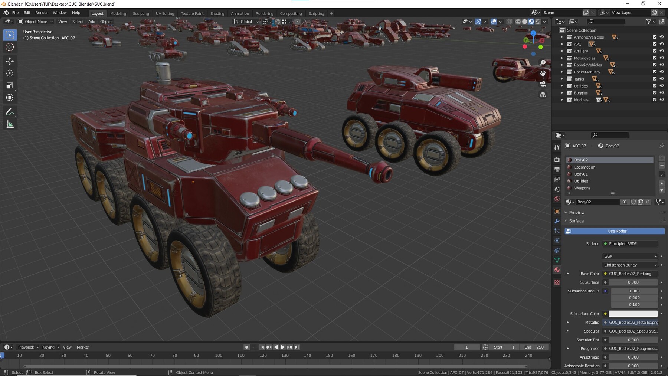668x376 pixels.
Task: Open Physics Properties in the properties sidebar
Action: click(x=557, y=240)
